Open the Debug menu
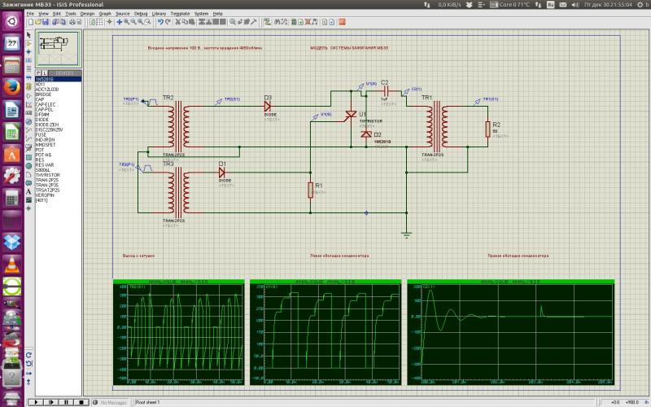Viewport: 651px width, 407px height. click(141, 14)
